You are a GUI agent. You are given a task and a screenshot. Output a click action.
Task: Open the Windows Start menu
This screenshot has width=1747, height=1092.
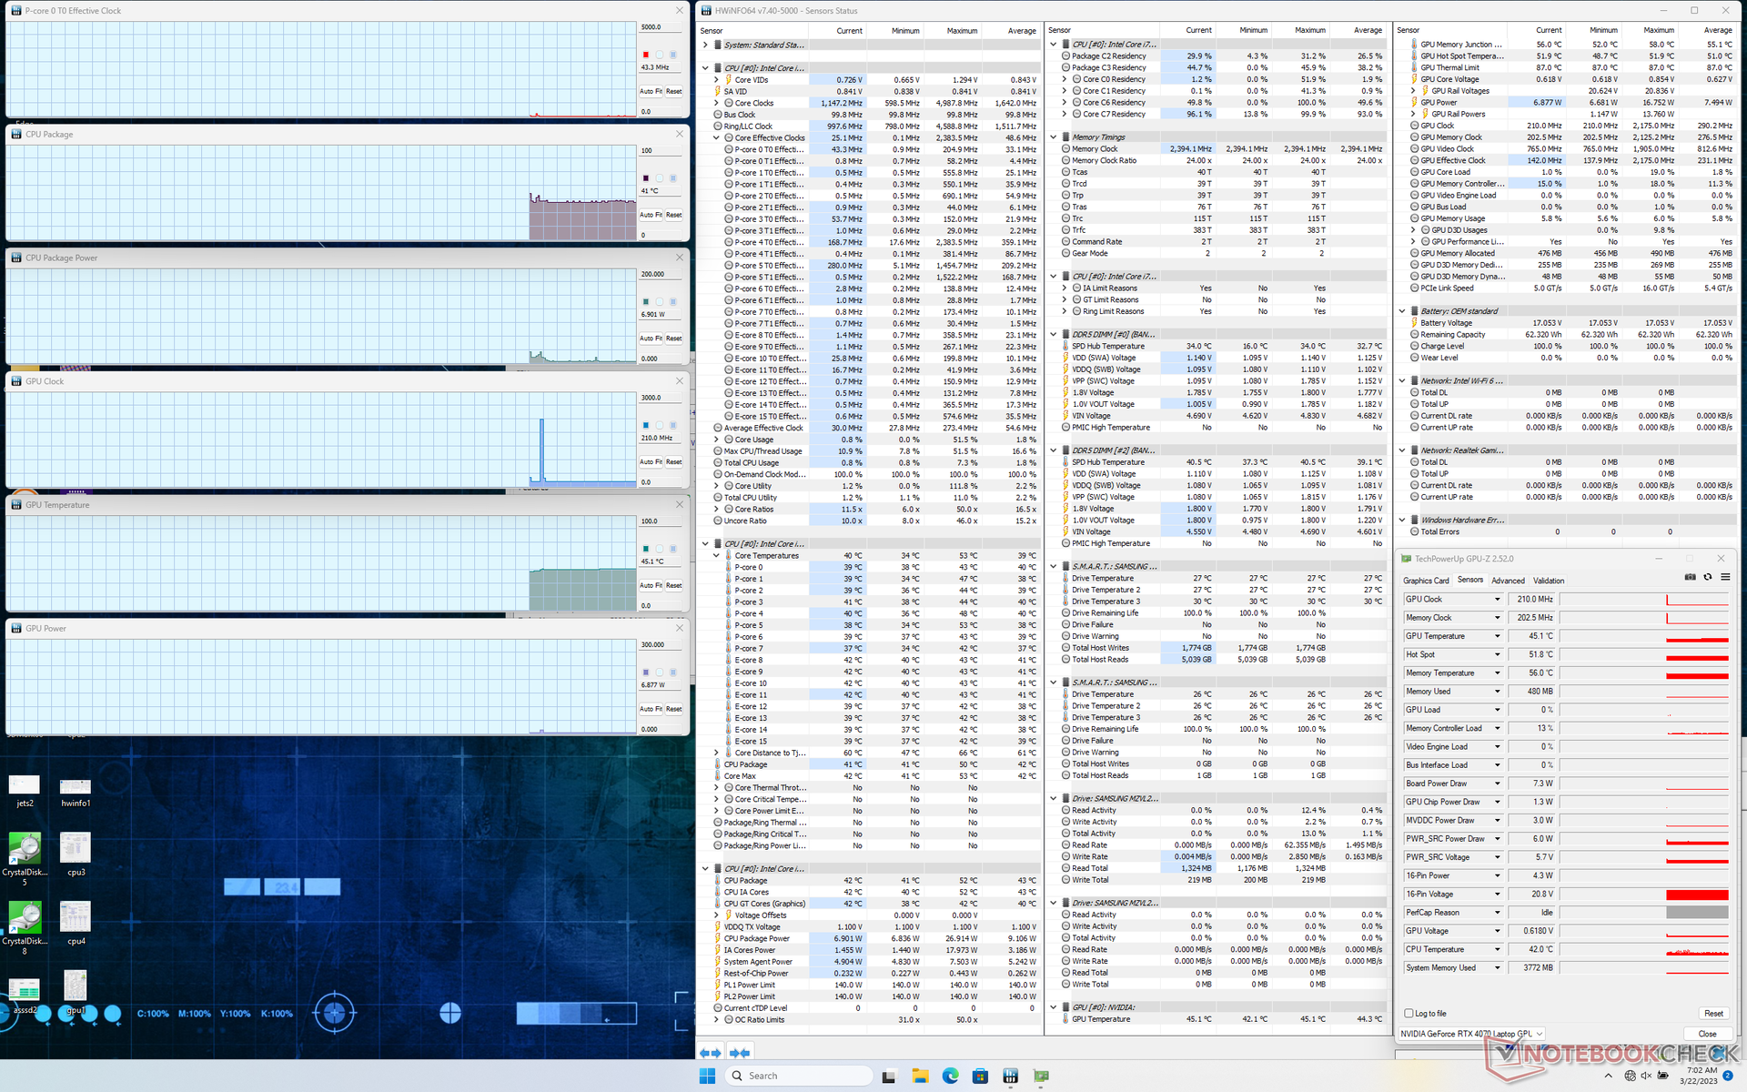[707, 1076]
